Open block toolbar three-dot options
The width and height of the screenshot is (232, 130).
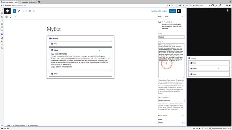15,17
